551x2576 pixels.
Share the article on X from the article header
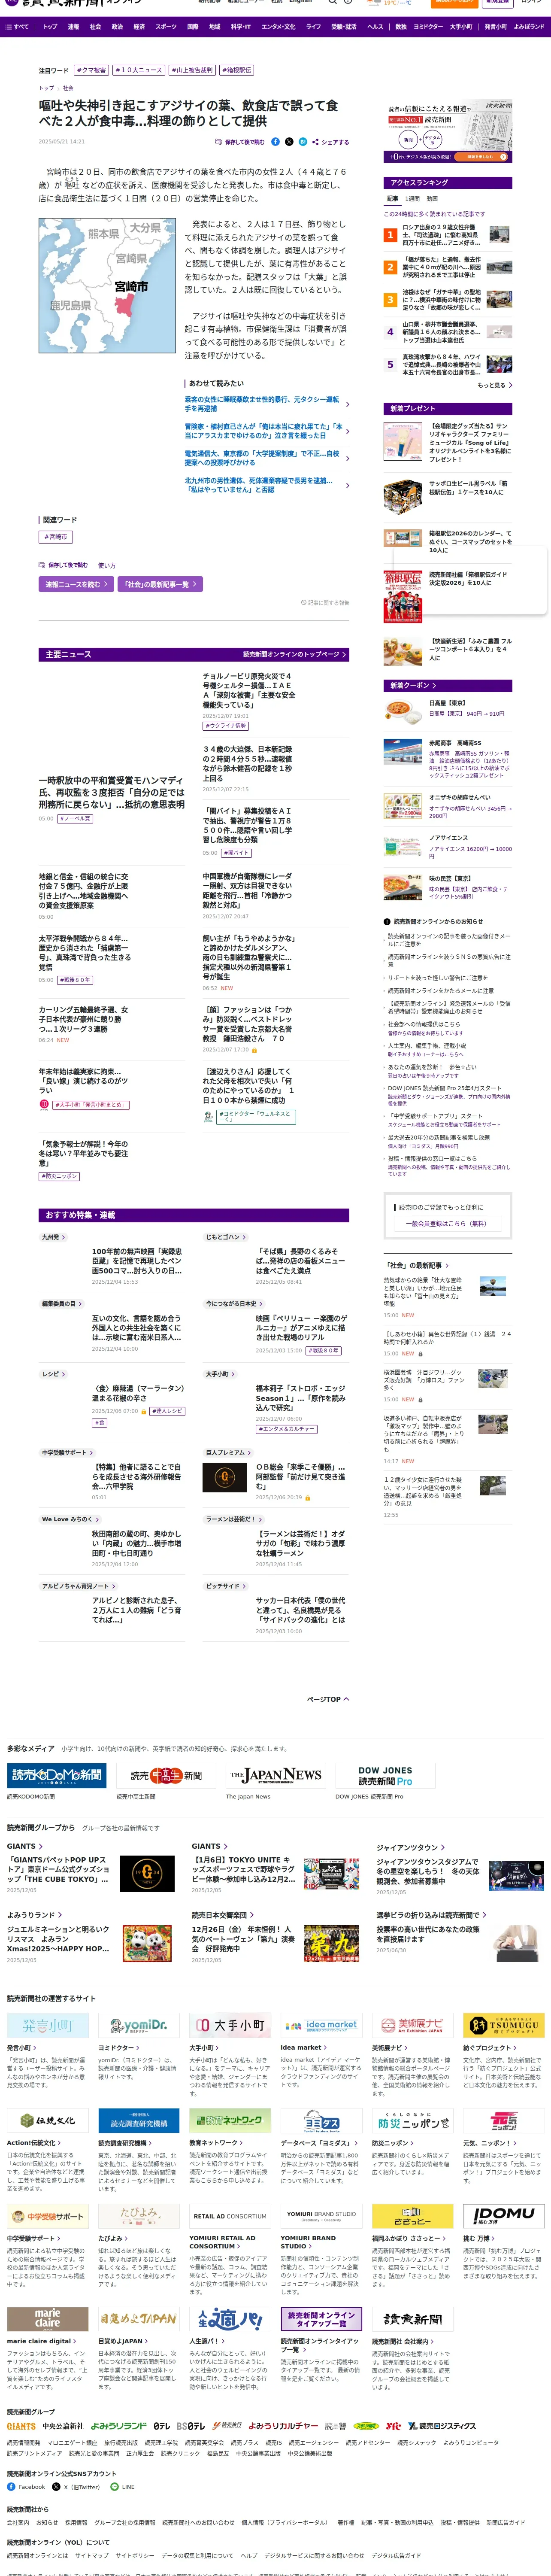(x=289, y=142)
